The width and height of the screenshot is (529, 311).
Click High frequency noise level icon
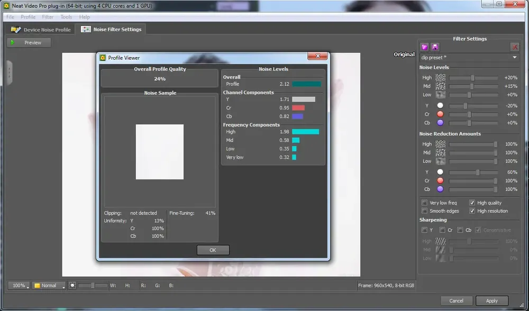440,78
